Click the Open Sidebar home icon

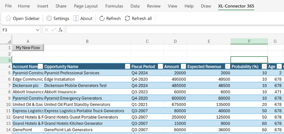[x=9, y=19]
